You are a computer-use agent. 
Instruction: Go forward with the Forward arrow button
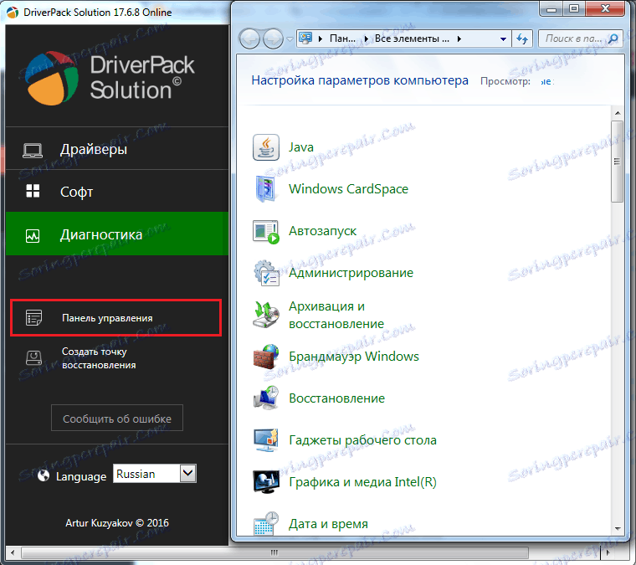273,39
